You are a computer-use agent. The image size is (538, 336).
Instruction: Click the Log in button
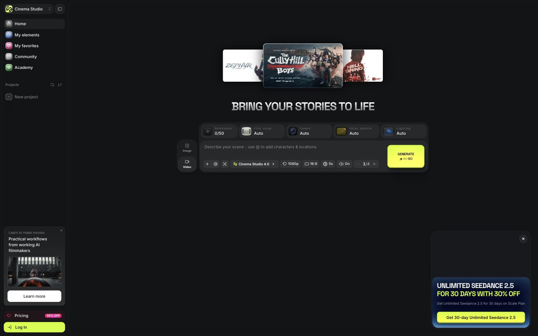(34, 327)
